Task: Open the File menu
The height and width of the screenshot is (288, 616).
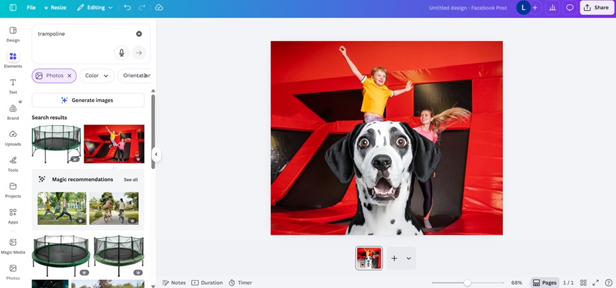Action: (31, 8)
